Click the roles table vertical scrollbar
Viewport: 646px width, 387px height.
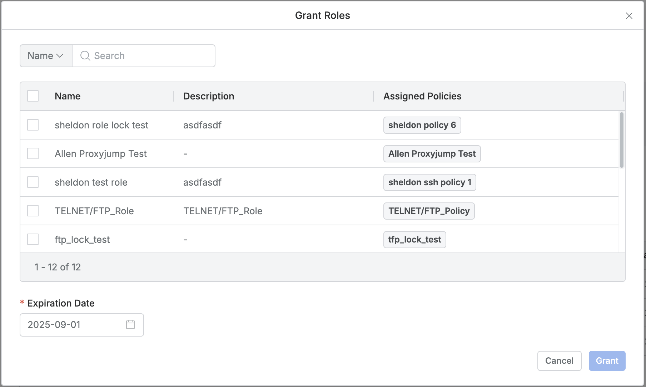point(622,140)
